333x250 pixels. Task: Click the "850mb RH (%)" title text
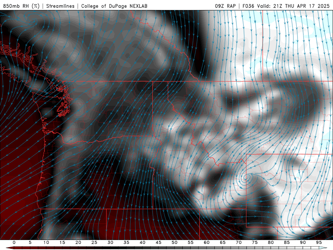click(21, 6)
